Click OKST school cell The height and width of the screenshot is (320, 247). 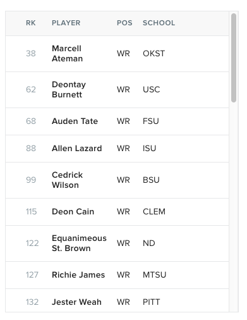click(x=154, y=54)
